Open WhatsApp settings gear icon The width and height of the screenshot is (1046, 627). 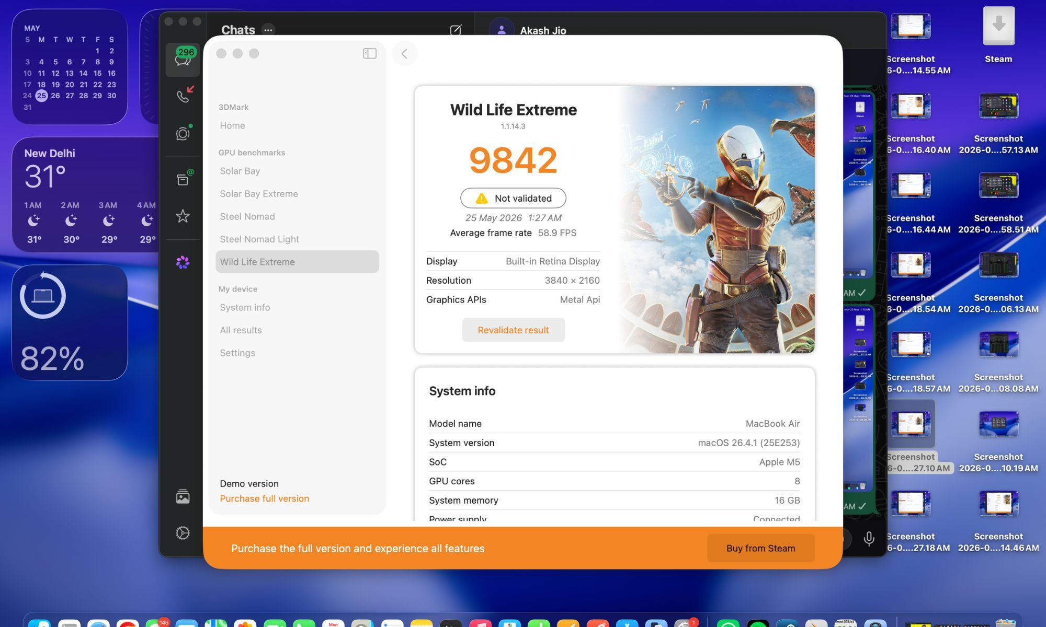[x=183, y=533]
